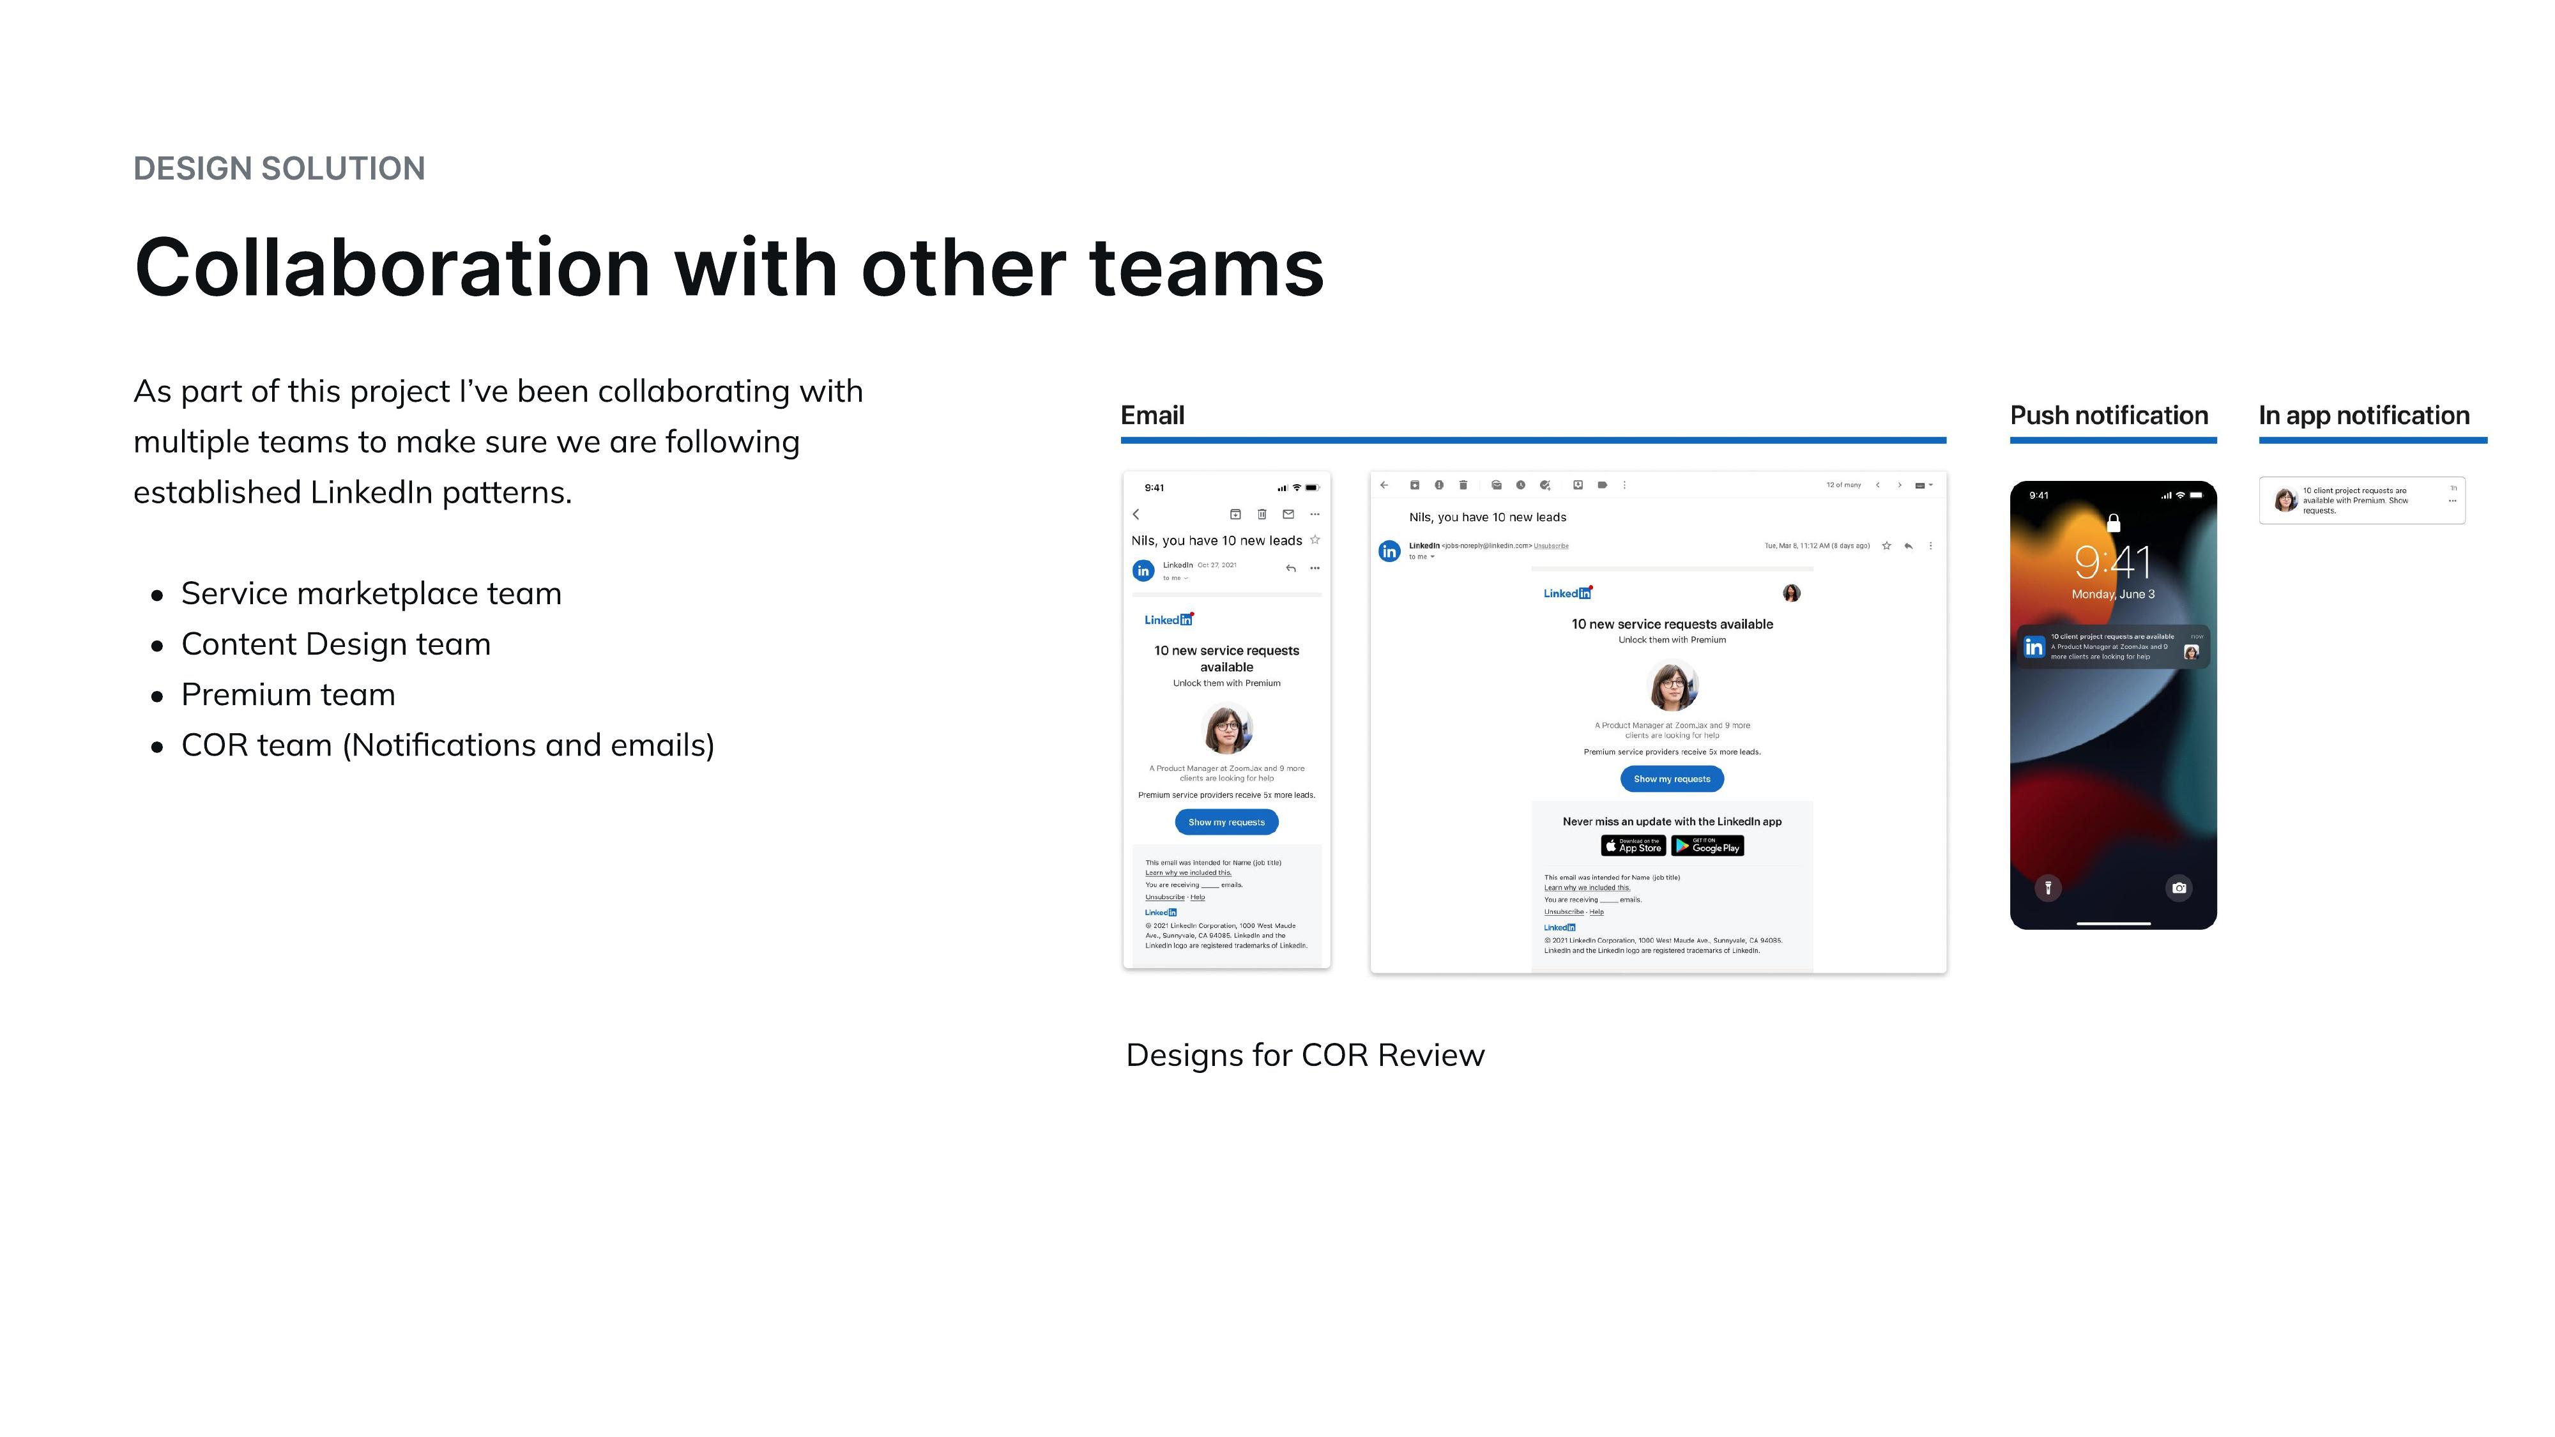Viewport: 2555px width, 1437px height.
Task: Report spam using the exclamation icon
Action: pos(1439,486)
